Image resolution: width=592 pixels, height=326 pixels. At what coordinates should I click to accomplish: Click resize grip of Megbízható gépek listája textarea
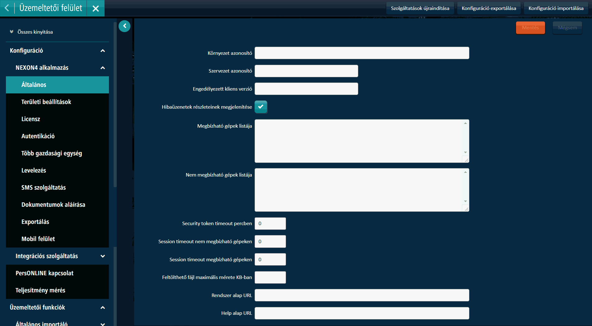click(x=466, y=160)
